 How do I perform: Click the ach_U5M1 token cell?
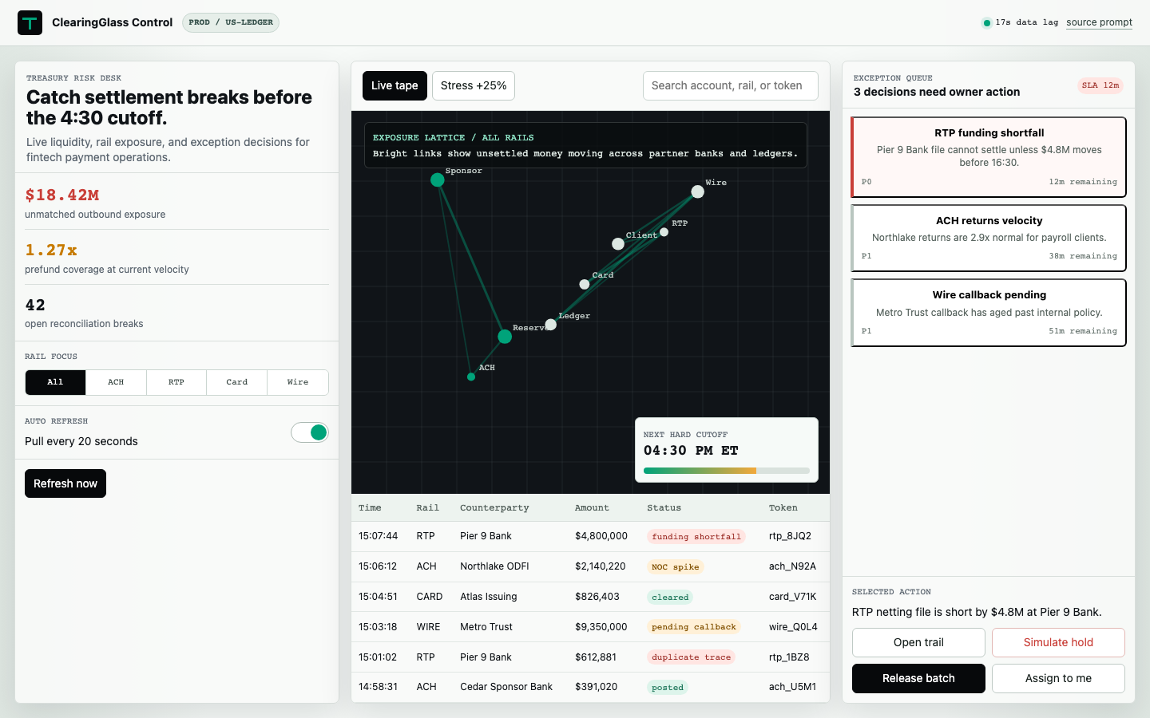tap(792, 687)
